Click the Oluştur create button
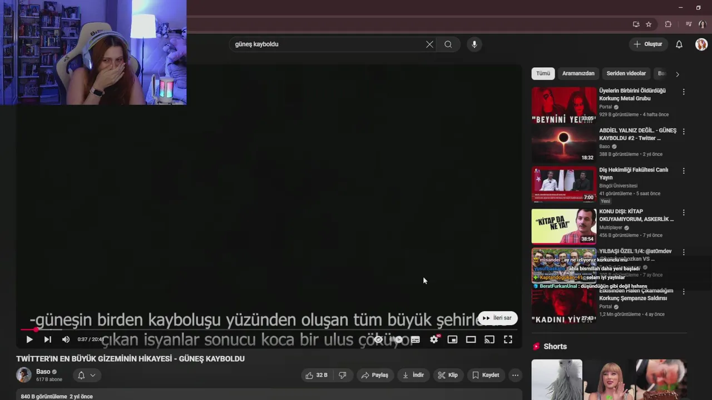Viewport: 712px width, 400px height. (x=648, y=44)
